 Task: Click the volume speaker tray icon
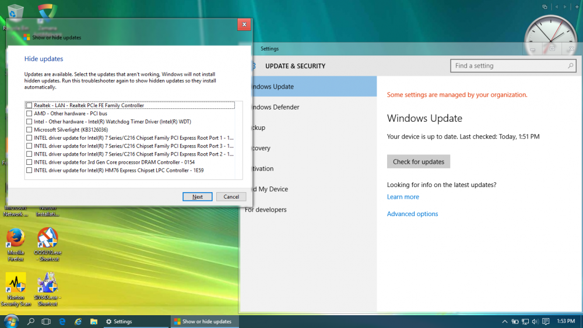[x=535, y=322]
